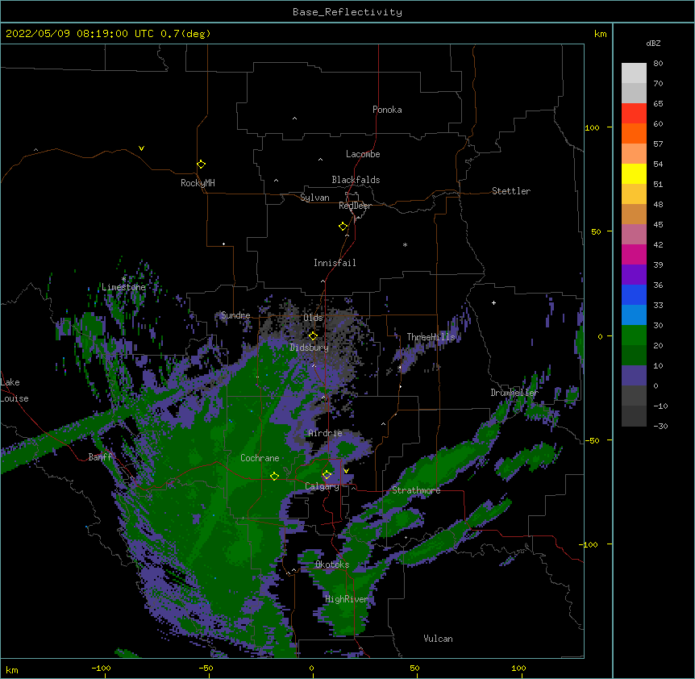Click the HighRiver city label
The width and height of the screenshot is (695, 679).
[x=347, y=599]
